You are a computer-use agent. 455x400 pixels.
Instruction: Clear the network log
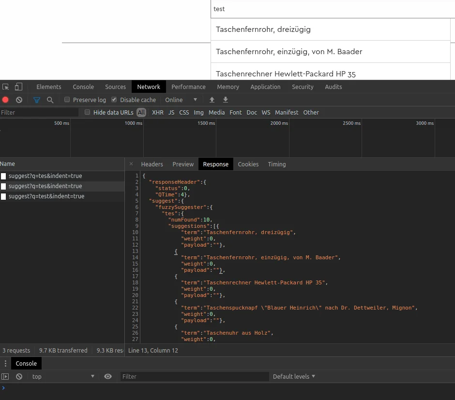19,100
